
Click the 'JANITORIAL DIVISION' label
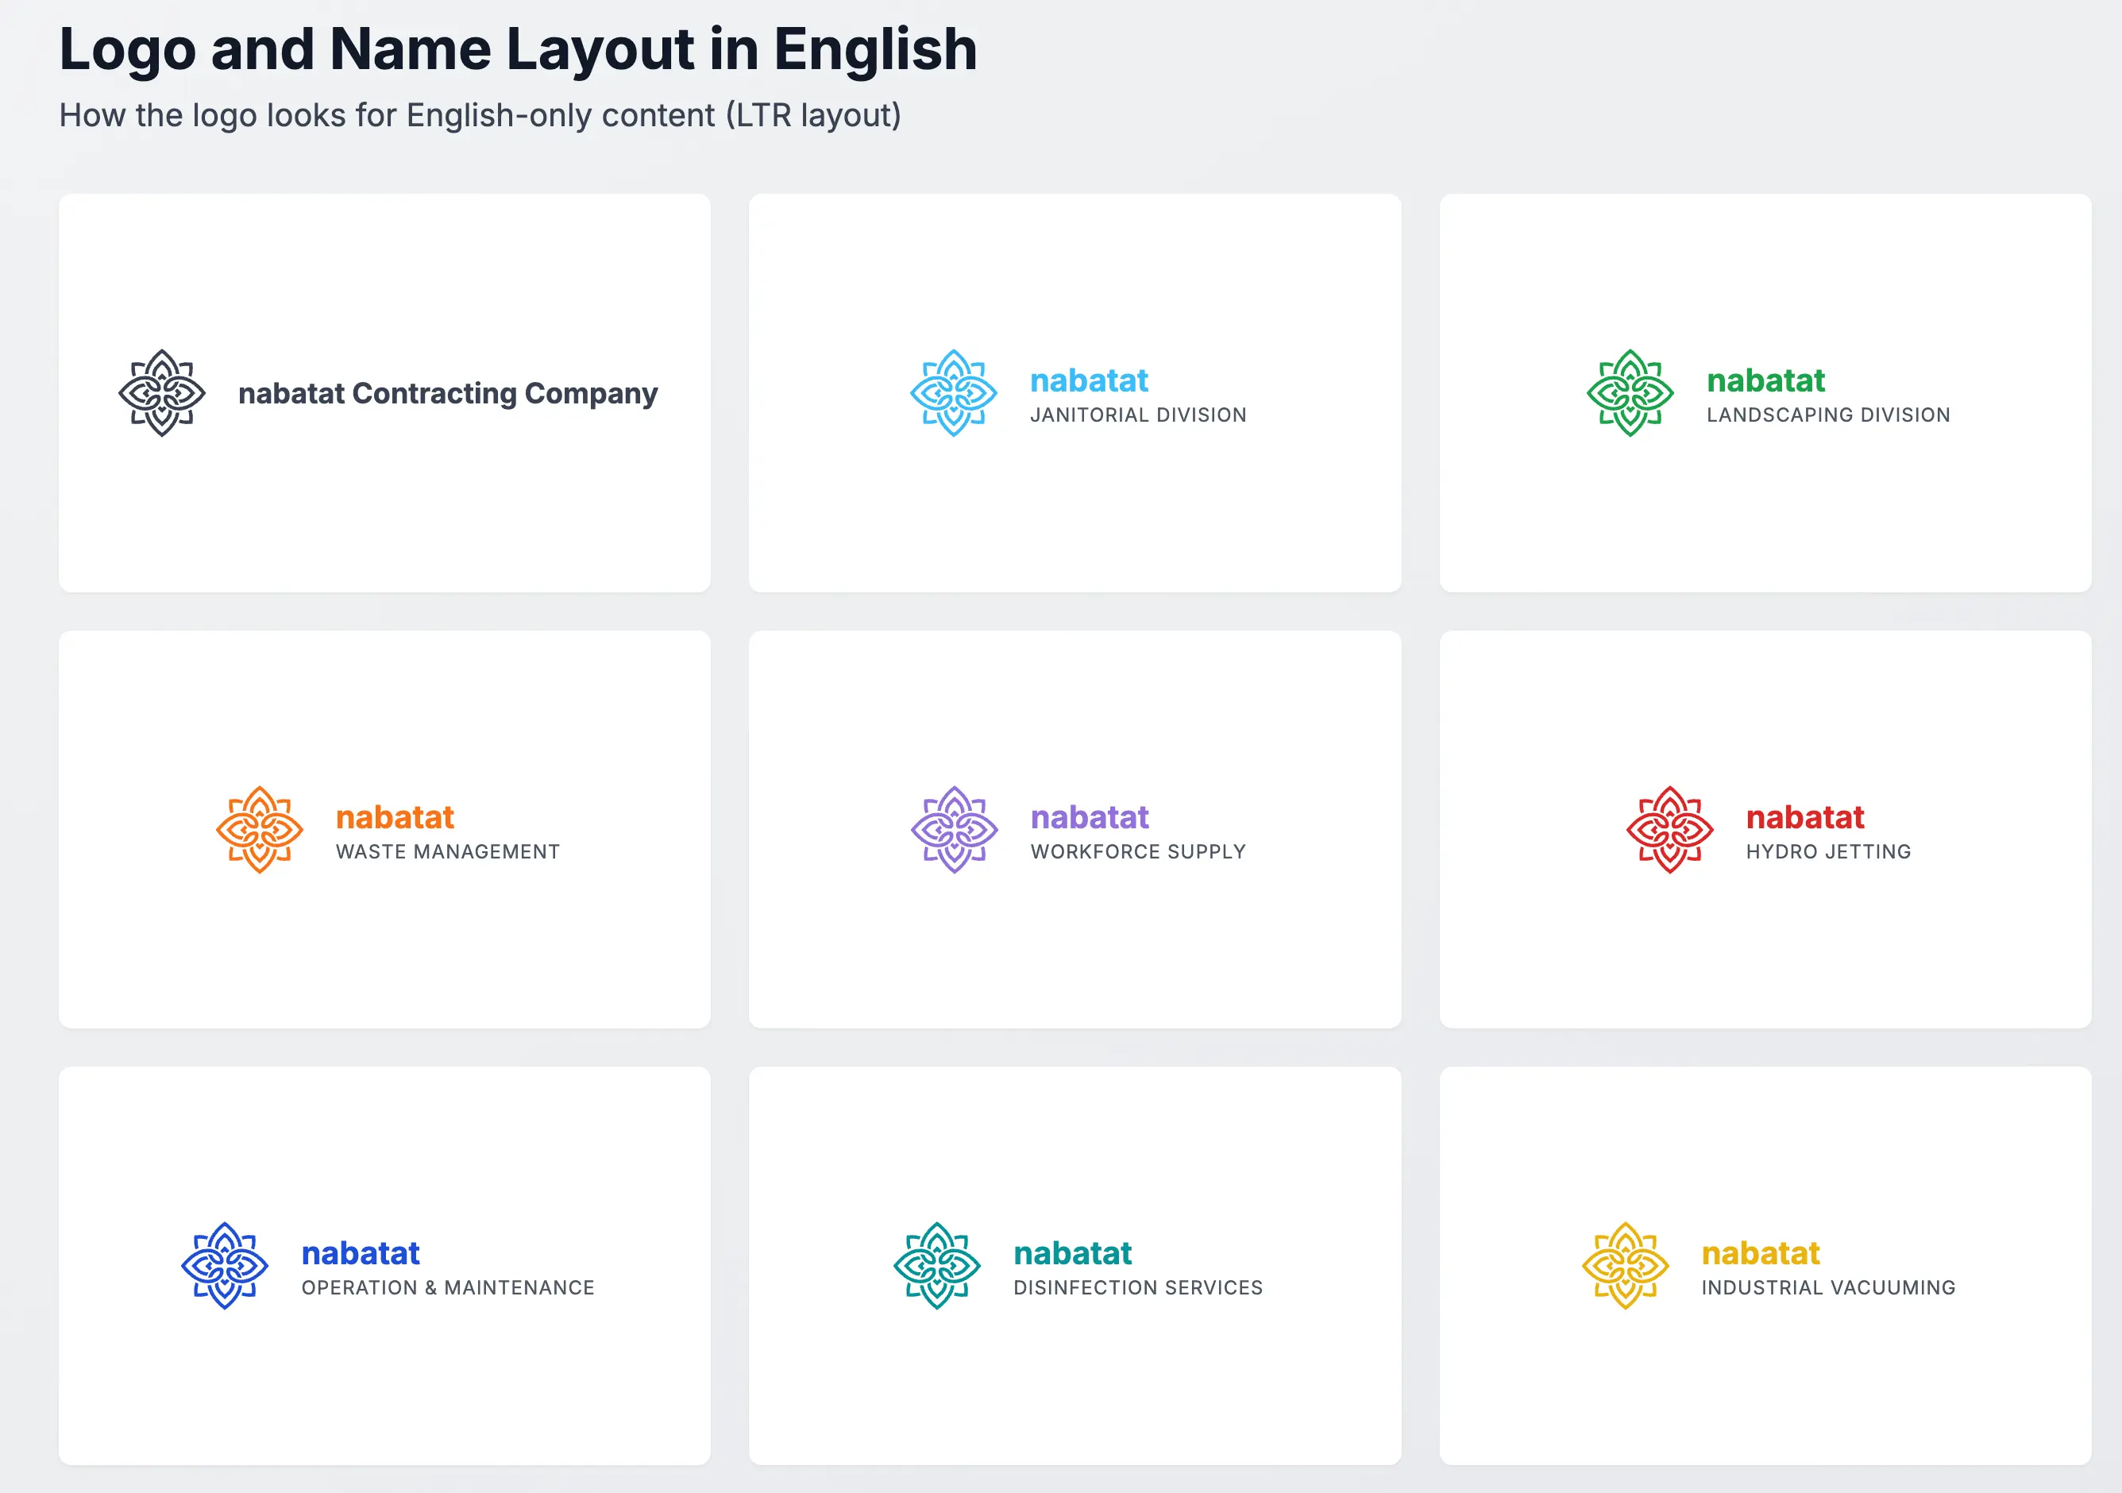coord(1138,415)
